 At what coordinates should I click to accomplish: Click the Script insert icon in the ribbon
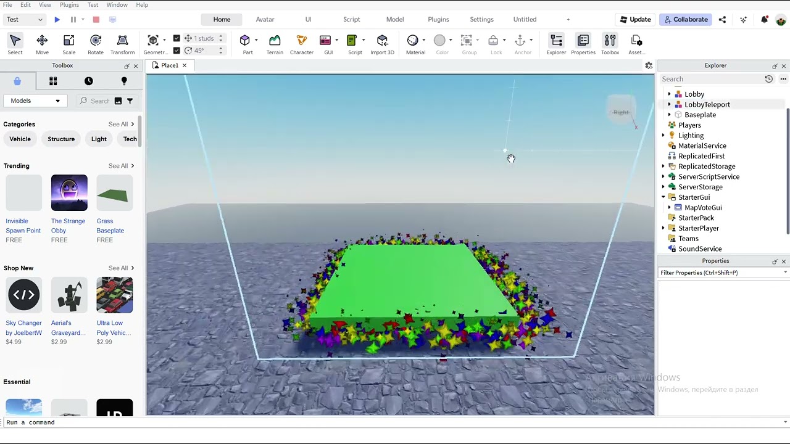[x=352, y=41]
